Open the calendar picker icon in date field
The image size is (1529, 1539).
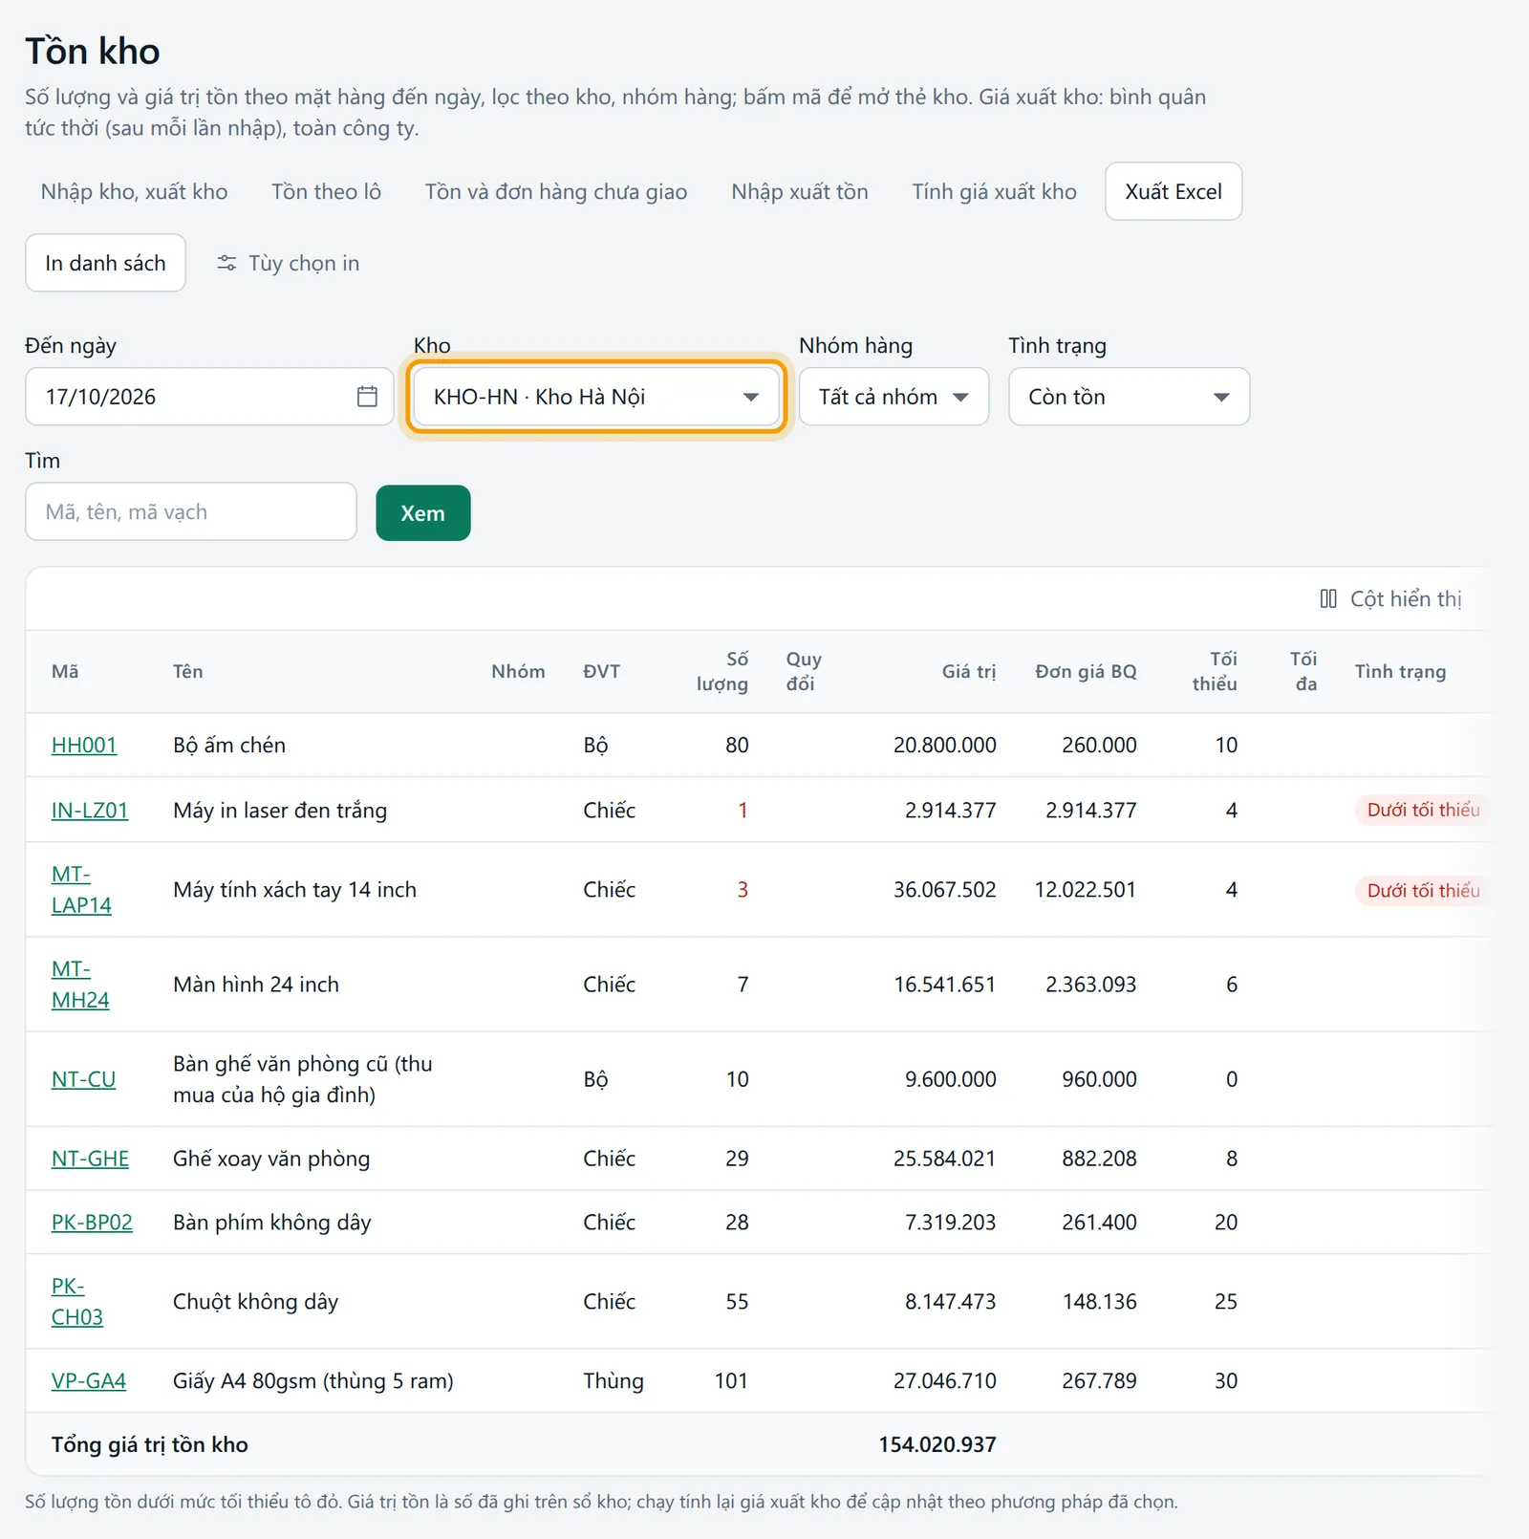click(x=367, y=397)
